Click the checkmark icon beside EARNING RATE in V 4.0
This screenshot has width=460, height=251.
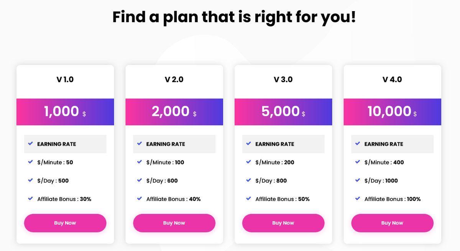[x=358, y=143]
